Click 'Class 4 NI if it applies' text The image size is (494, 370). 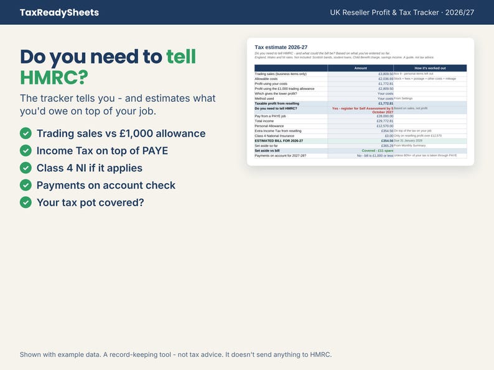click(x=90, y=168)
